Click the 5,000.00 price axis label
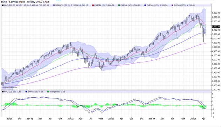This screenshot has height=127, width=224. click(216, 38)
